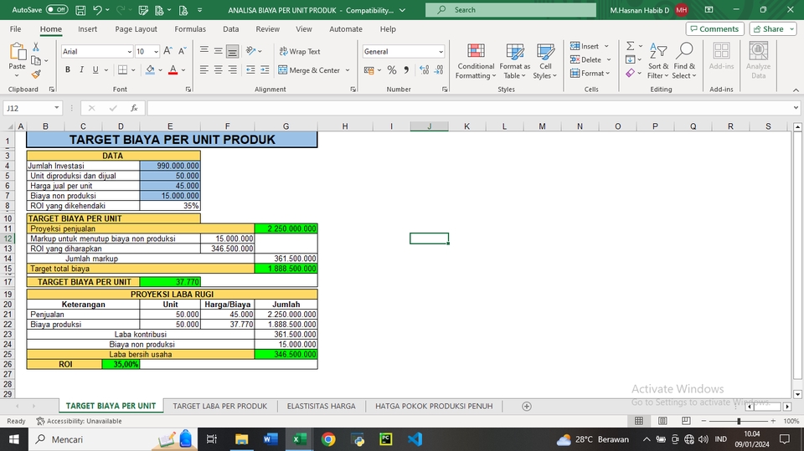804x451 pixels.
Task: Click the Middle Align icon
Action: [x=218, y=51]
